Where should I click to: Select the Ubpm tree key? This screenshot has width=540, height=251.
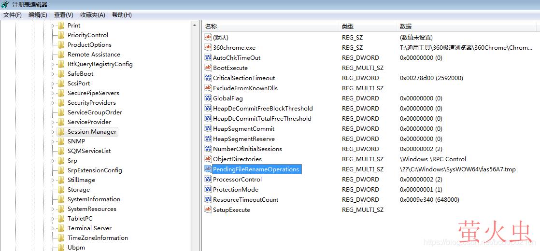coord(76,247)
